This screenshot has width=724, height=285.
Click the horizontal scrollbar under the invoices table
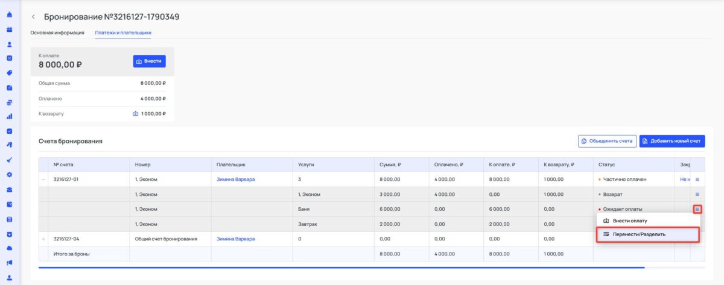[341, 267]
